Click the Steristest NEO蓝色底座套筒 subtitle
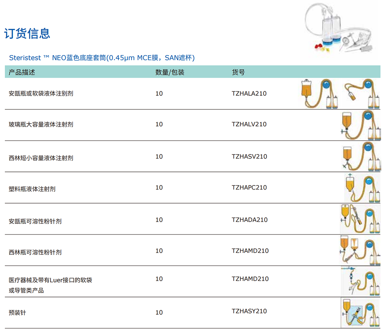This screenshot has height=332, width=386. 102,58
